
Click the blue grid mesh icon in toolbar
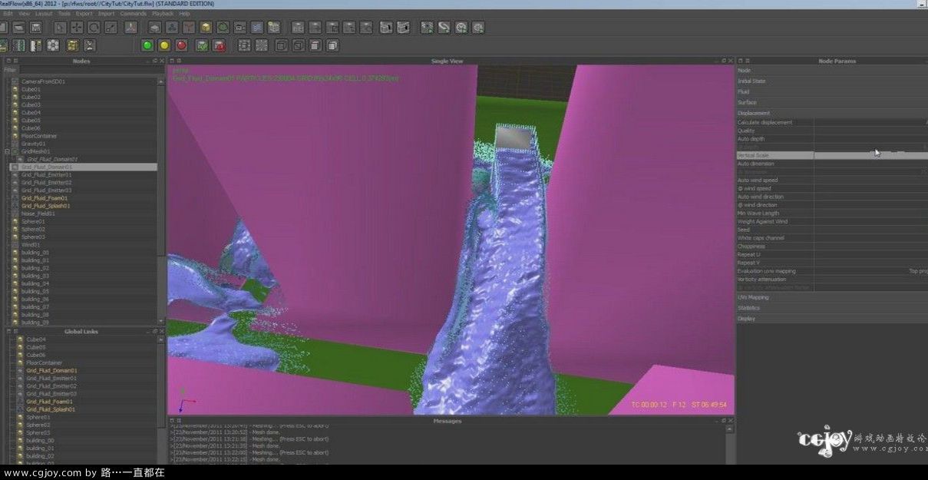click(x=257, y=27)
